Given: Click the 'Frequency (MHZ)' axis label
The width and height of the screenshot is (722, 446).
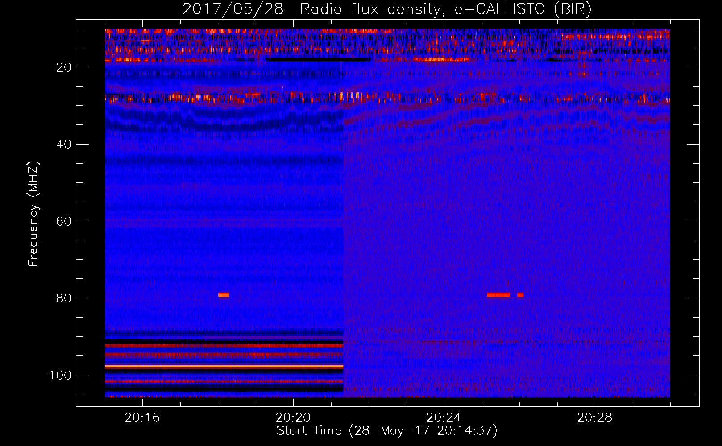Looking at the screenshot, I should [x=33, y=214].
